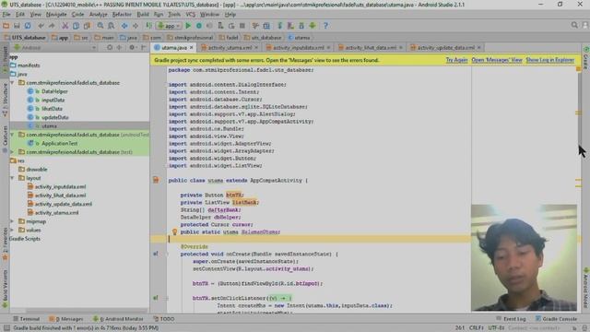Click the green Android download icon in toolbar
The width and height of the screenshot is (590, 332).
point(313,26)
